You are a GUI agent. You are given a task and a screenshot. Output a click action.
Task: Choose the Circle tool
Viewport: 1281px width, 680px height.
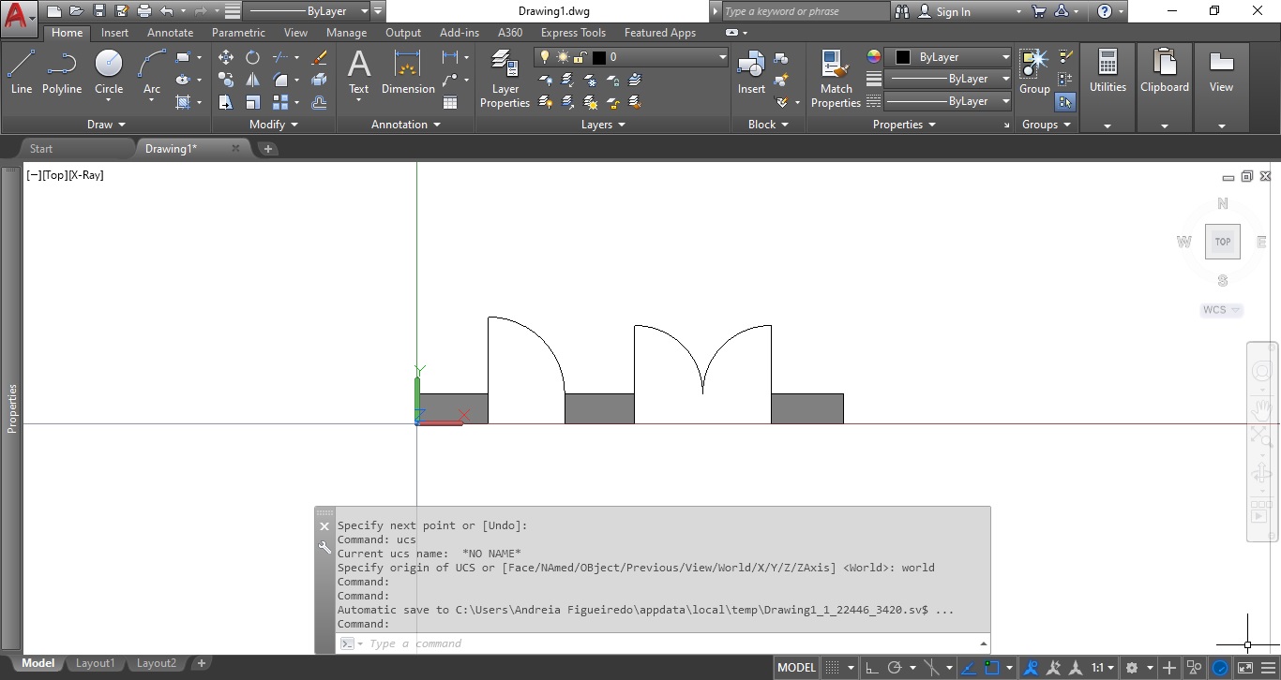(109, 72)
